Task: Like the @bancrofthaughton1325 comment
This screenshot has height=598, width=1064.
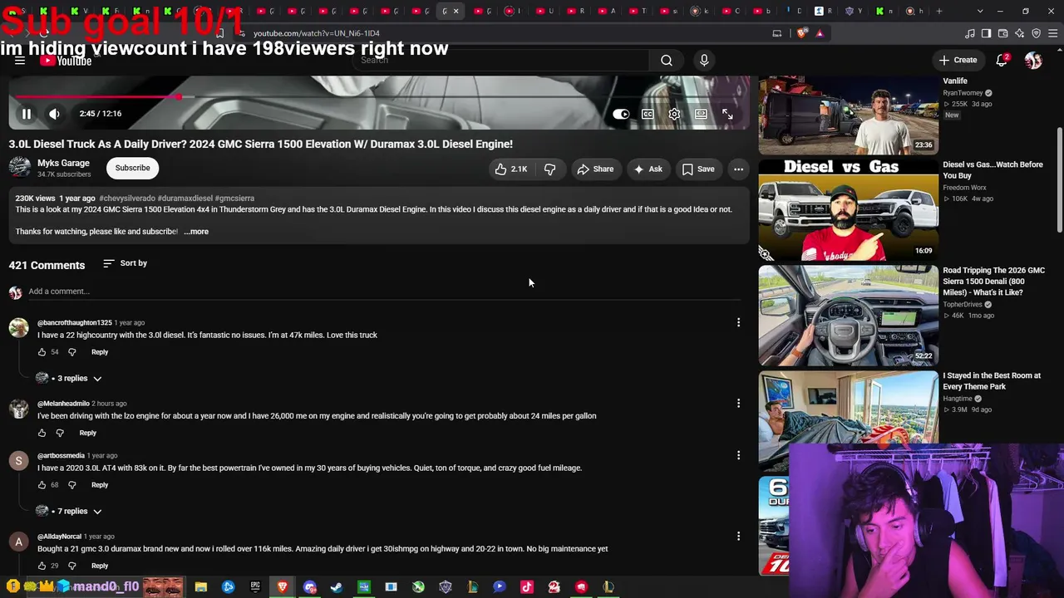Action: [x=42, y=352]
